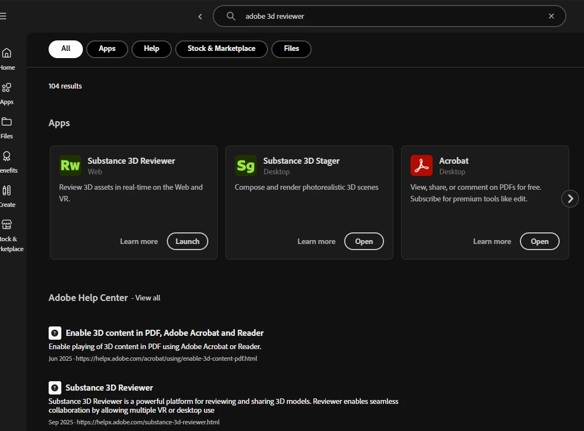The image size is (584, 431).
Task: Open Substance 3D Stager
Action: tap(364, 241)
